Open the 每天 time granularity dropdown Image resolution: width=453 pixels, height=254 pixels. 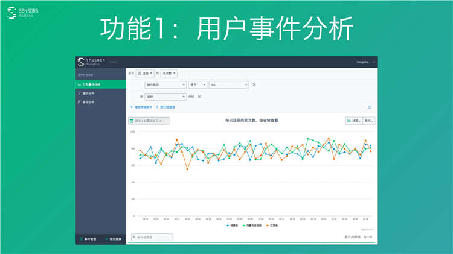(368, 121)
